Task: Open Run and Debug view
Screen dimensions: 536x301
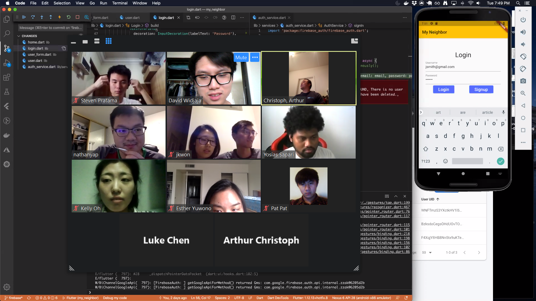Action: tap(7, 63)
